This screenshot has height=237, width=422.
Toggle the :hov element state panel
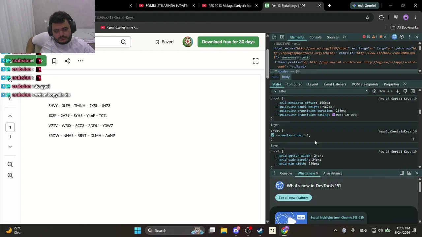click(382, 91)
